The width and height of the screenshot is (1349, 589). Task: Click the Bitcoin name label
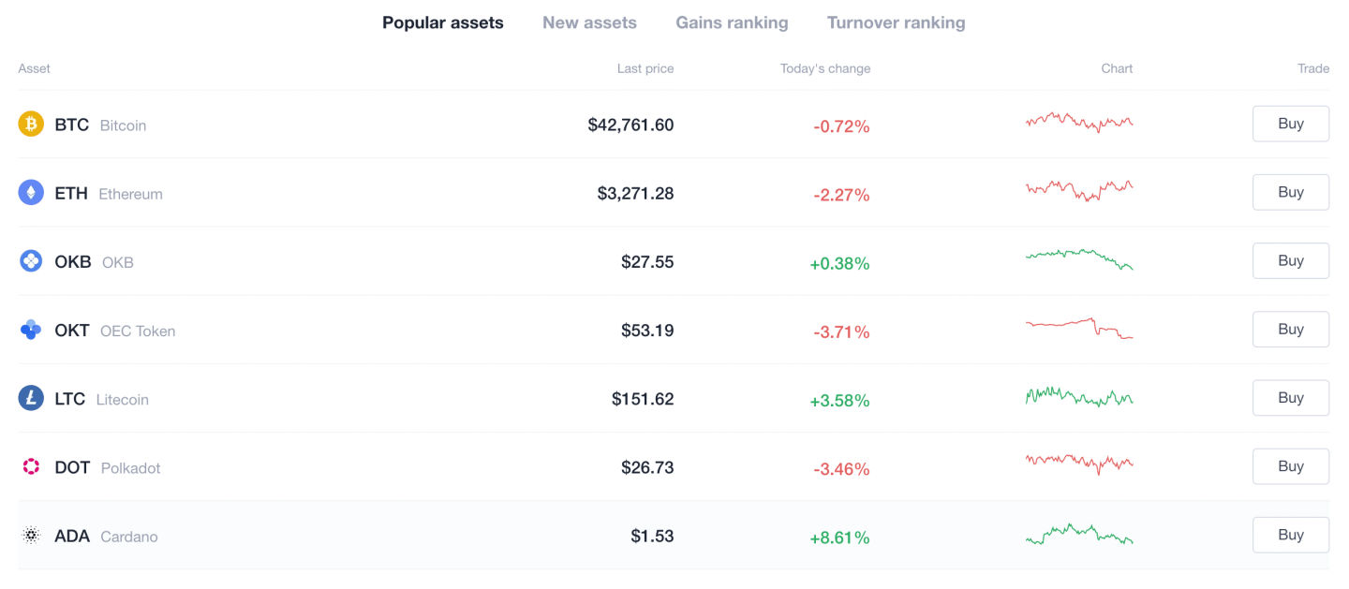(123, 125)
